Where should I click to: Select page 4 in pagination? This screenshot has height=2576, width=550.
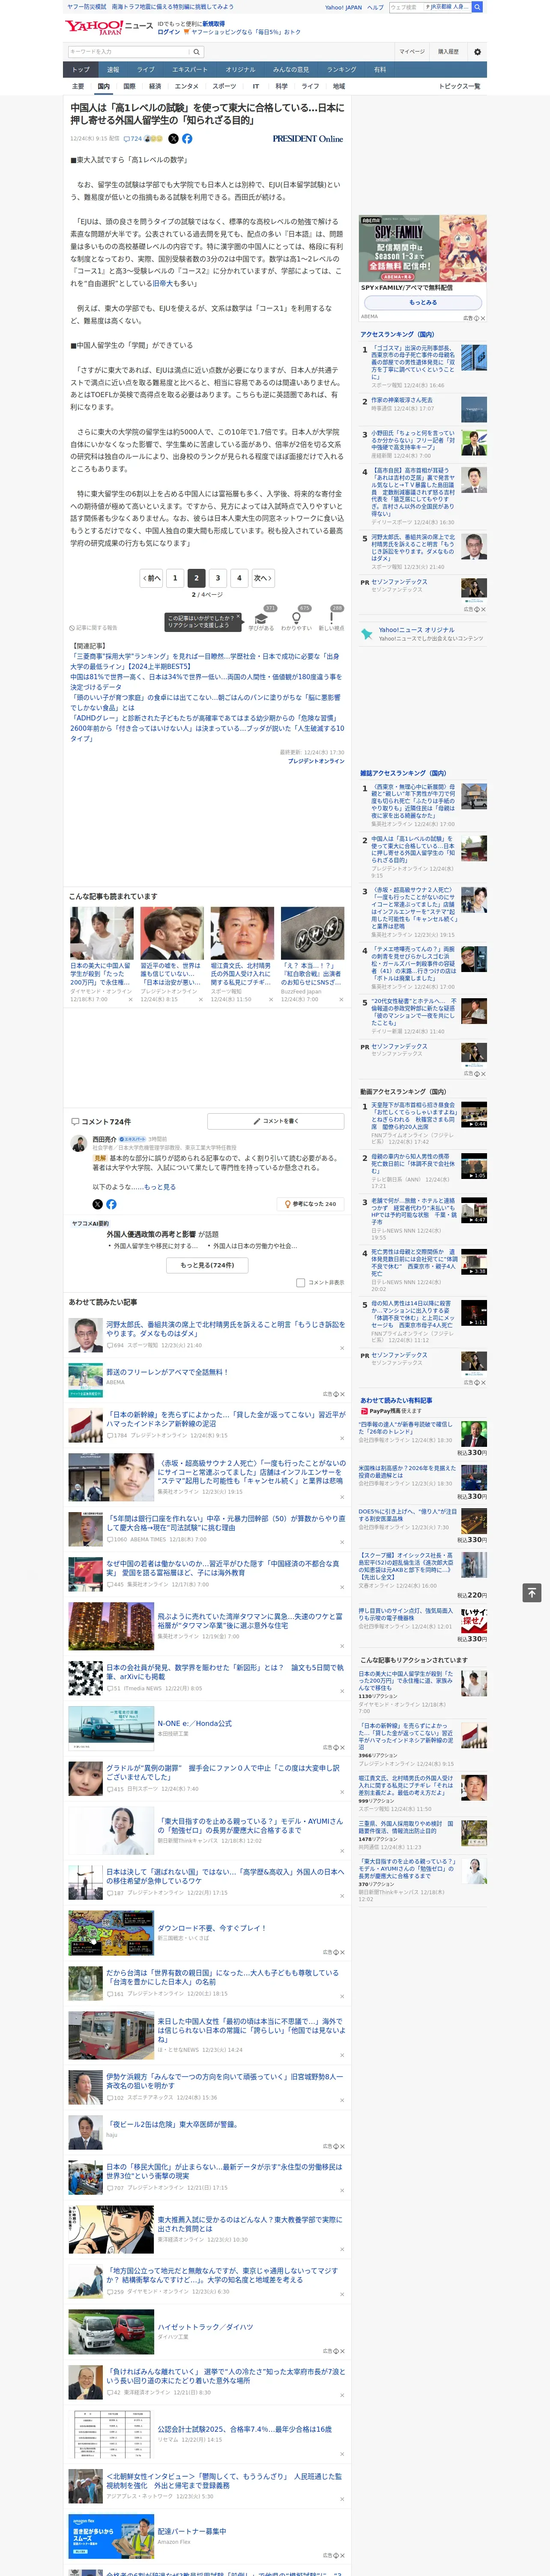pyautogui.click(x=239, y=577)
